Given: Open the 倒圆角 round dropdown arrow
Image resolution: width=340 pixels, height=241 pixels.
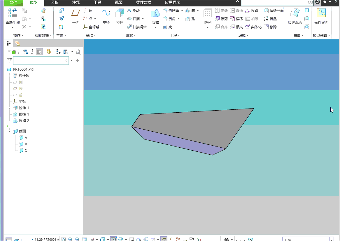Looking at the screenshot, I should click(182, 11).
